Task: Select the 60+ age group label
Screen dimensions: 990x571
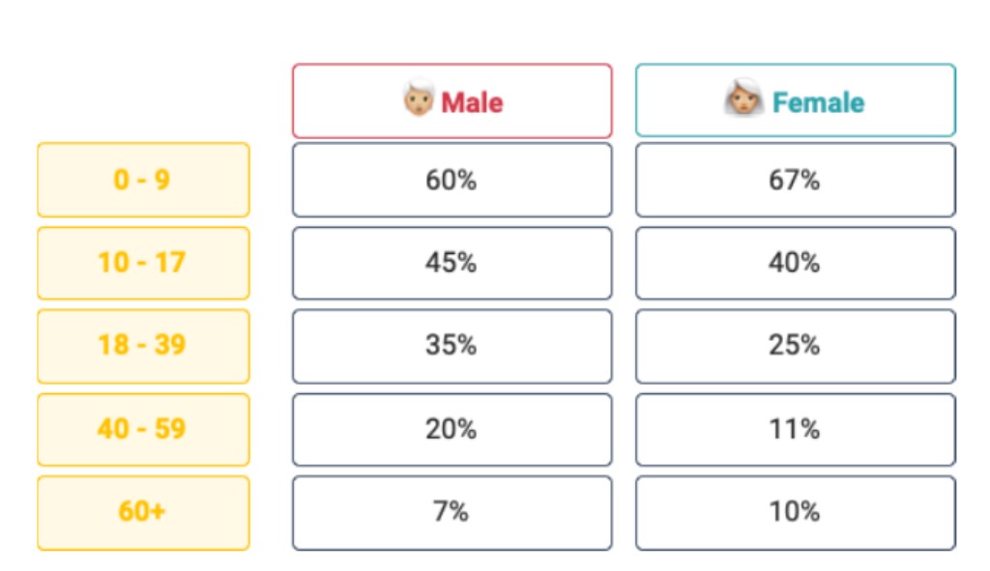Action: [143, 513]
